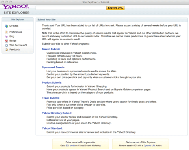Click 'Frequent refresh-every 48 hours.' line

coord(64,56)
